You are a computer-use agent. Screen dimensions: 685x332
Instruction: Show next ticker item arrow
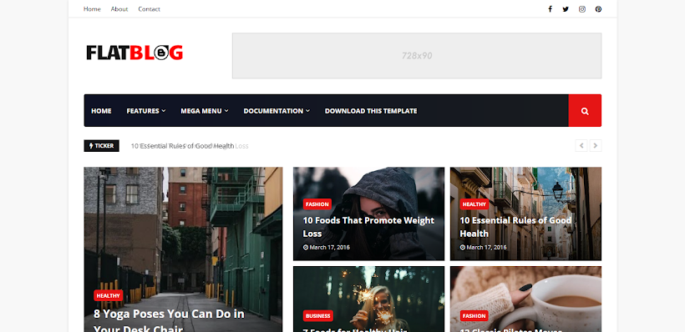596,146
